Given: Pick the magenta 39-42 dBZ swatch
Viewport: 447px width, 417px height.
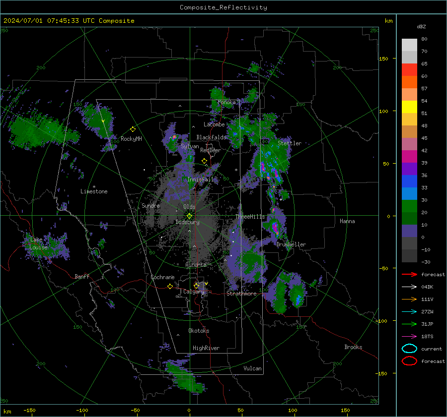Looking at the screenshot, I should point(409,157).
